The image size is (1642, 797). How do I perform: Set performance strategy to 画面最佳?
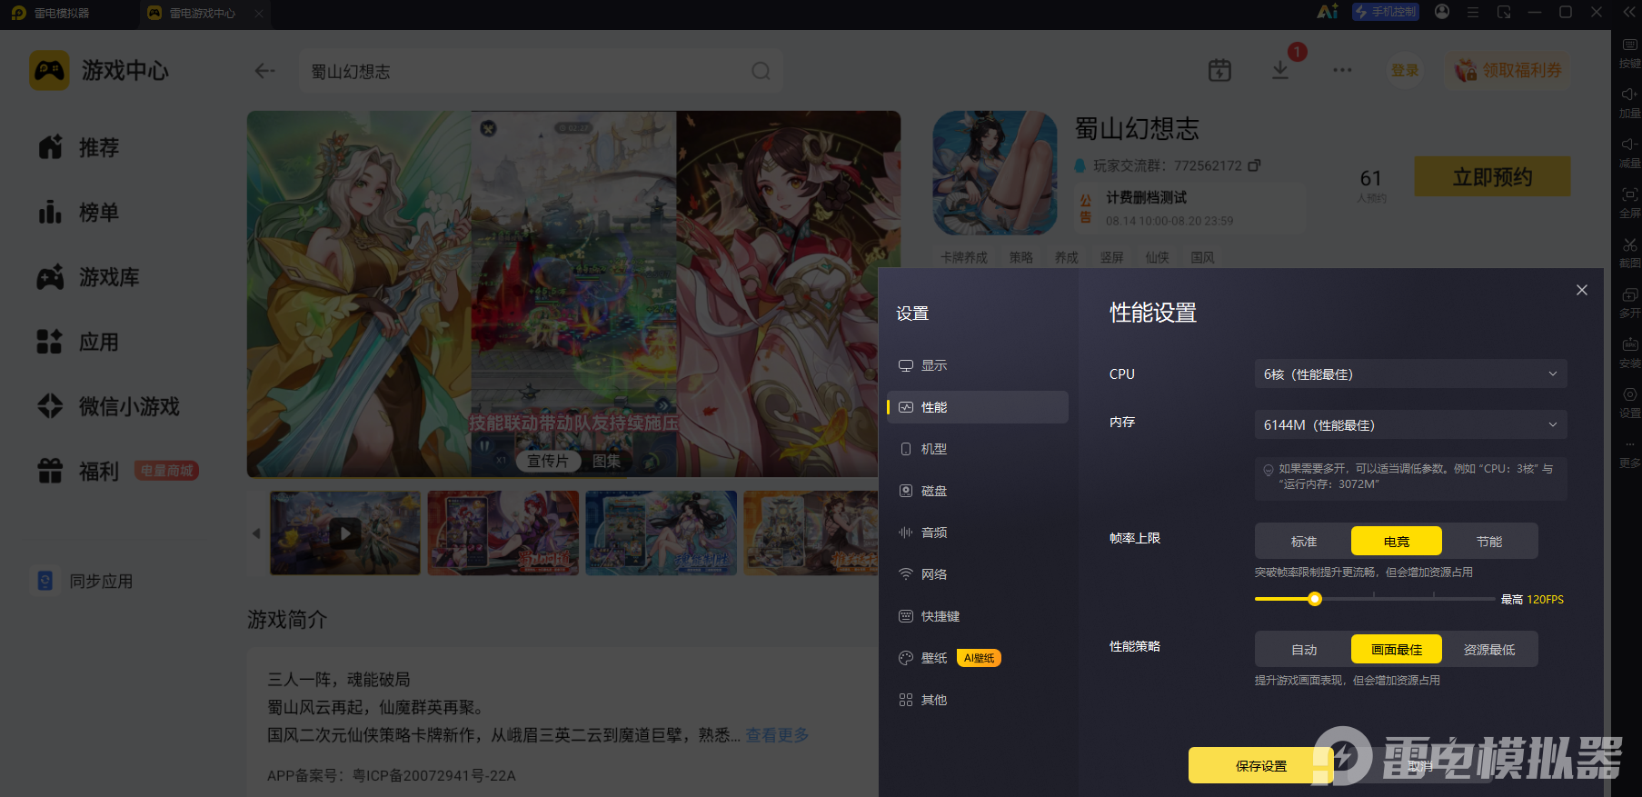(x=1397, y=650)
